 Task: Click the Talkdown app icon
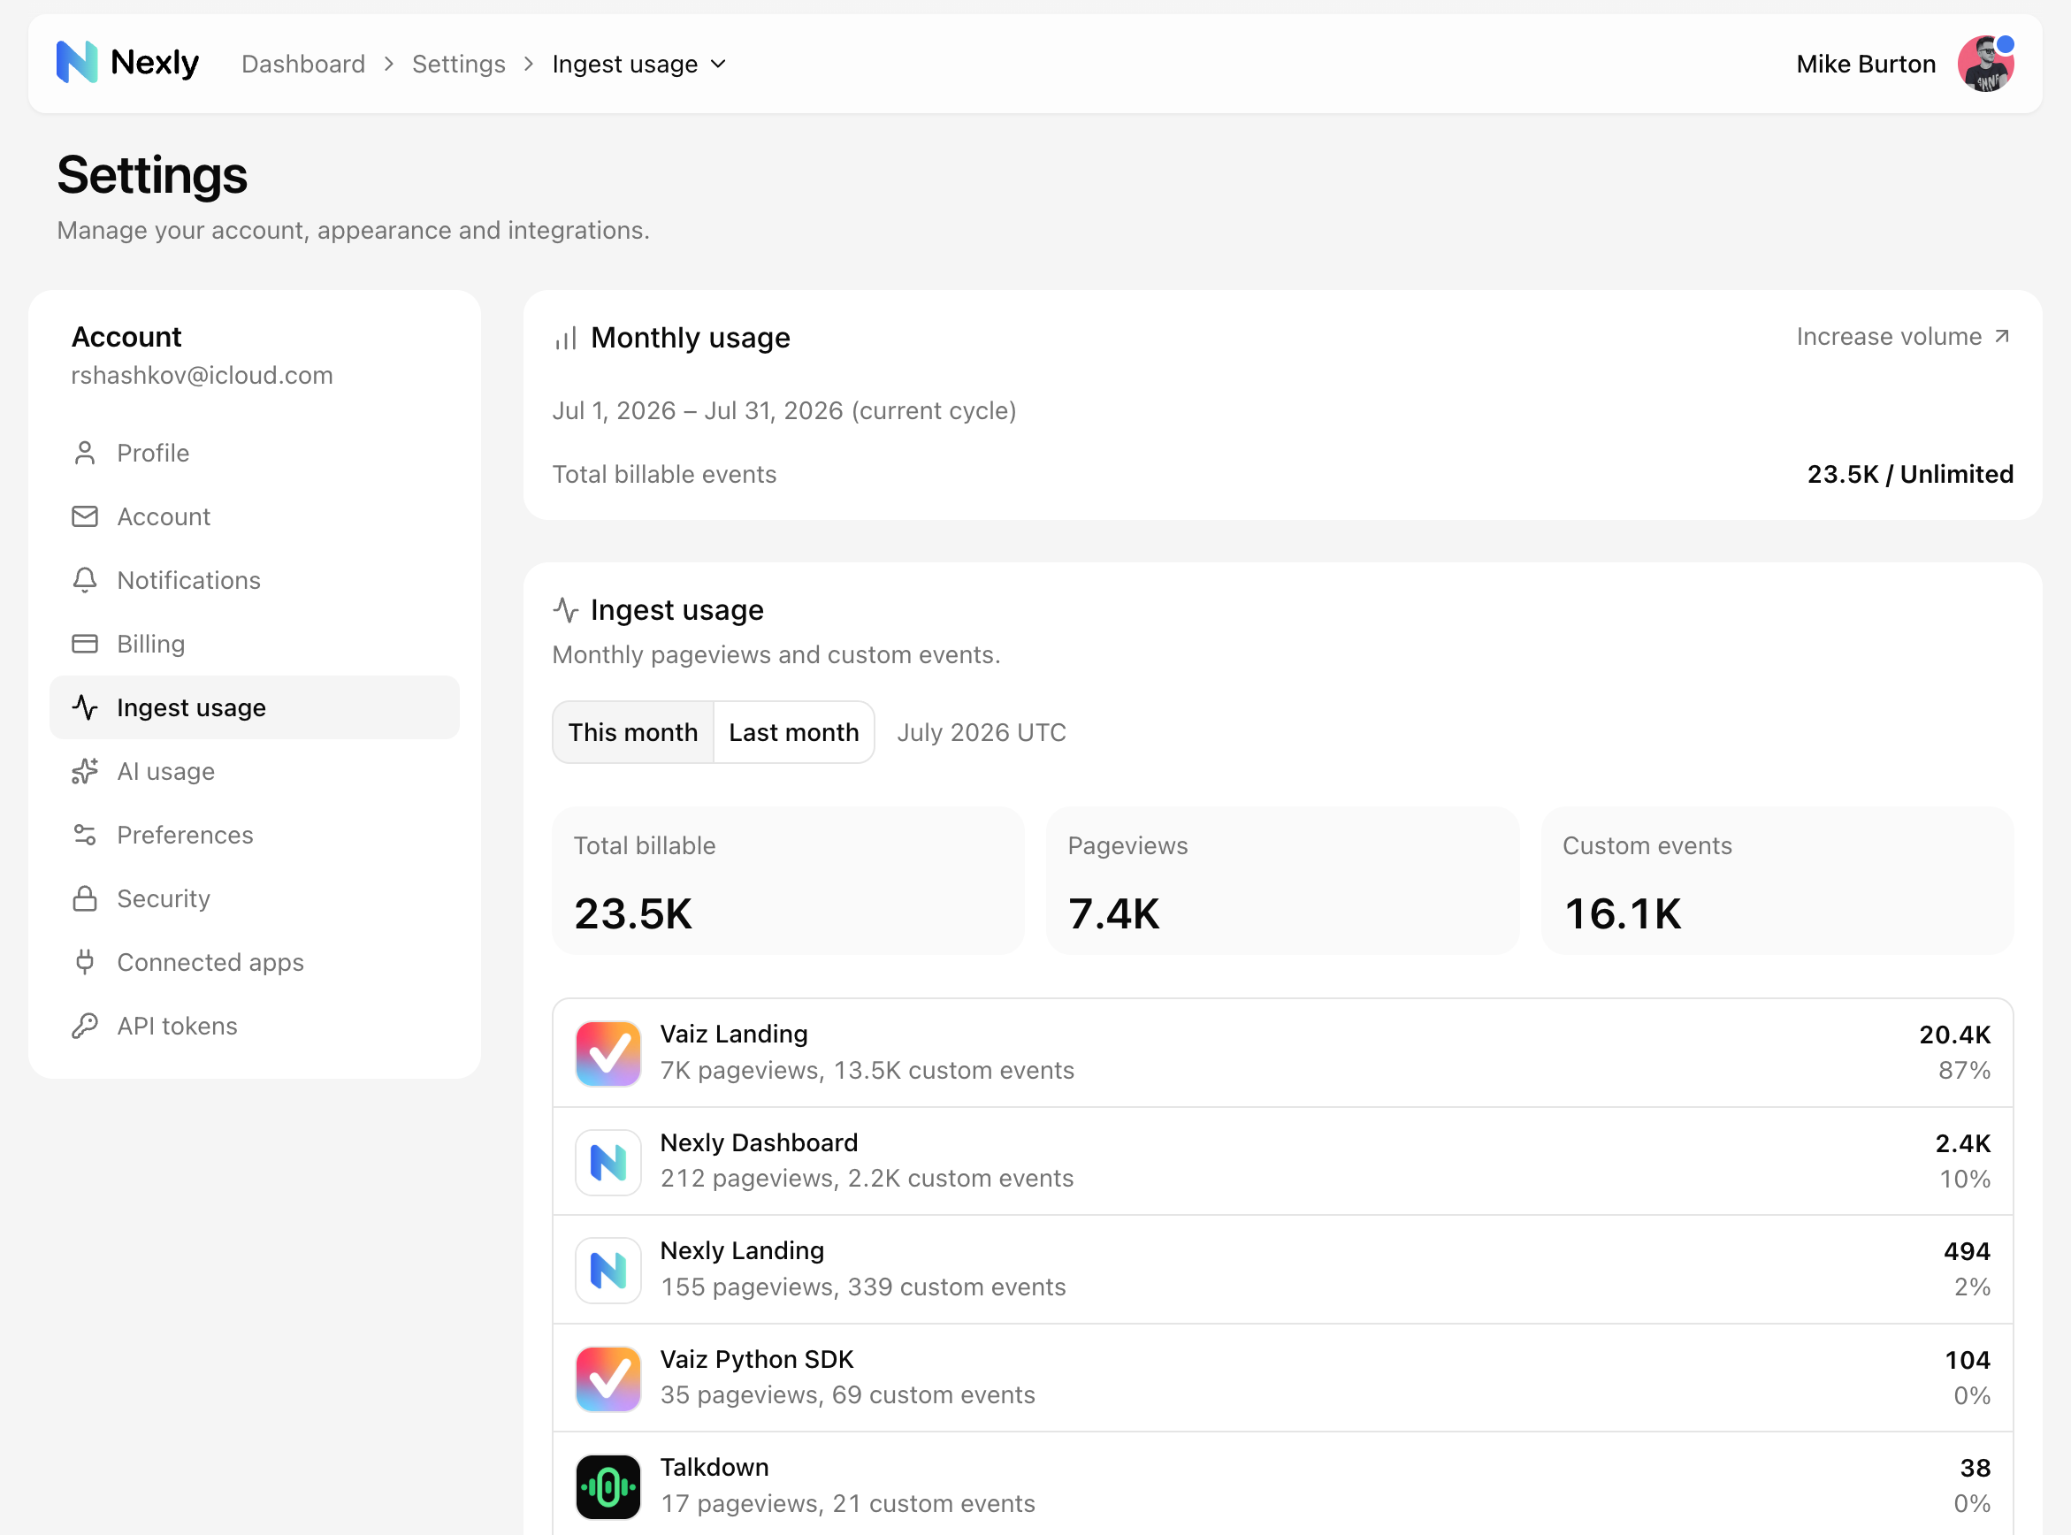coord(608,1485)
